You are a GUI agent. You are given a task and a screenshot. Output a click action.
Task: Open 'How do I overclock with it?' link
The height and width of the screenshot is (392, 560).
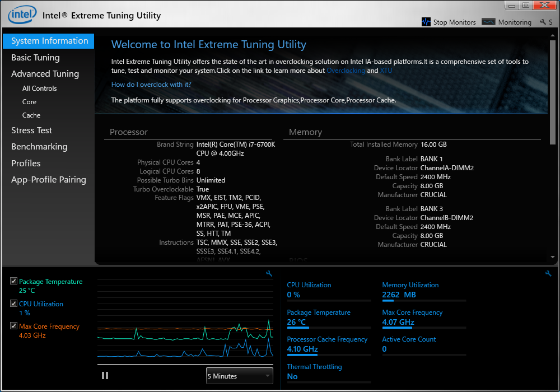pyautogui.click(x=151, y=85)
